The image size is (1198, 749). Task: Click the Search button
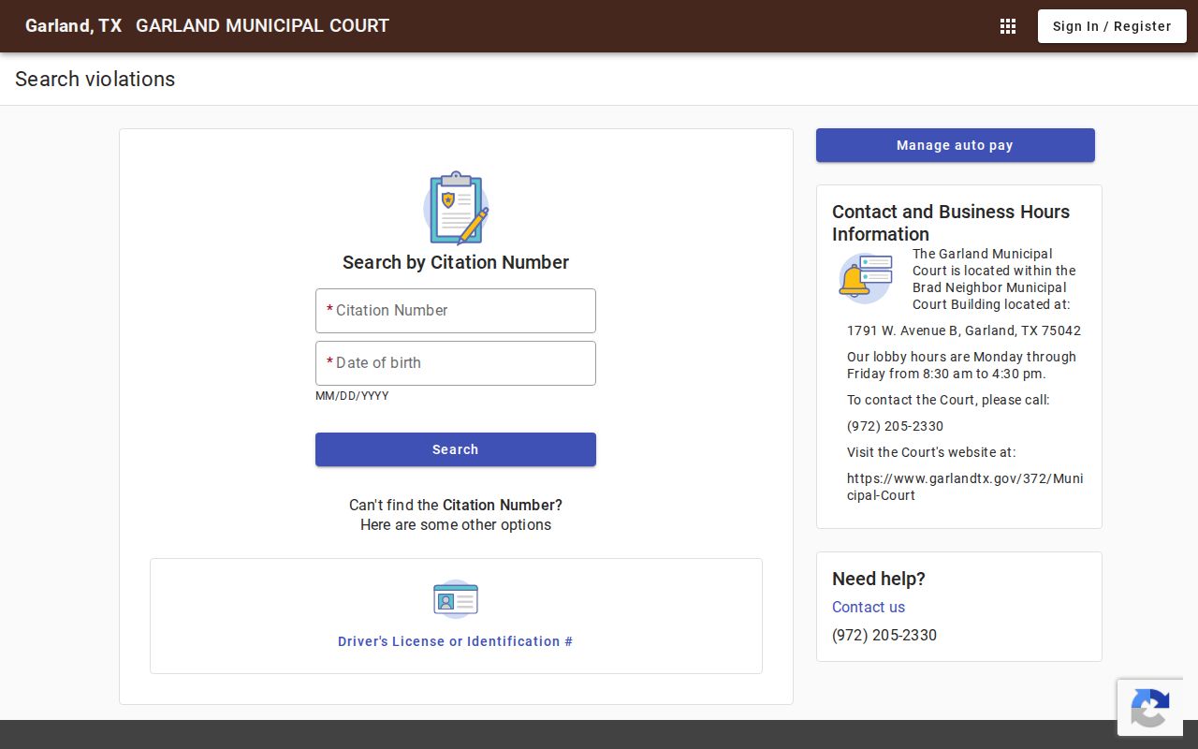coord(456,449)
